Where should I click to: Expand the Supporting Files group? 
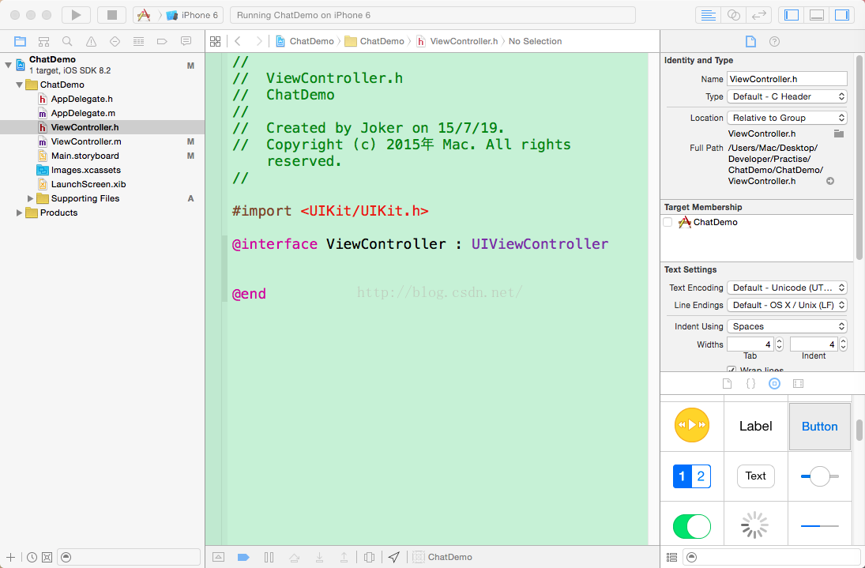(30, 198)
